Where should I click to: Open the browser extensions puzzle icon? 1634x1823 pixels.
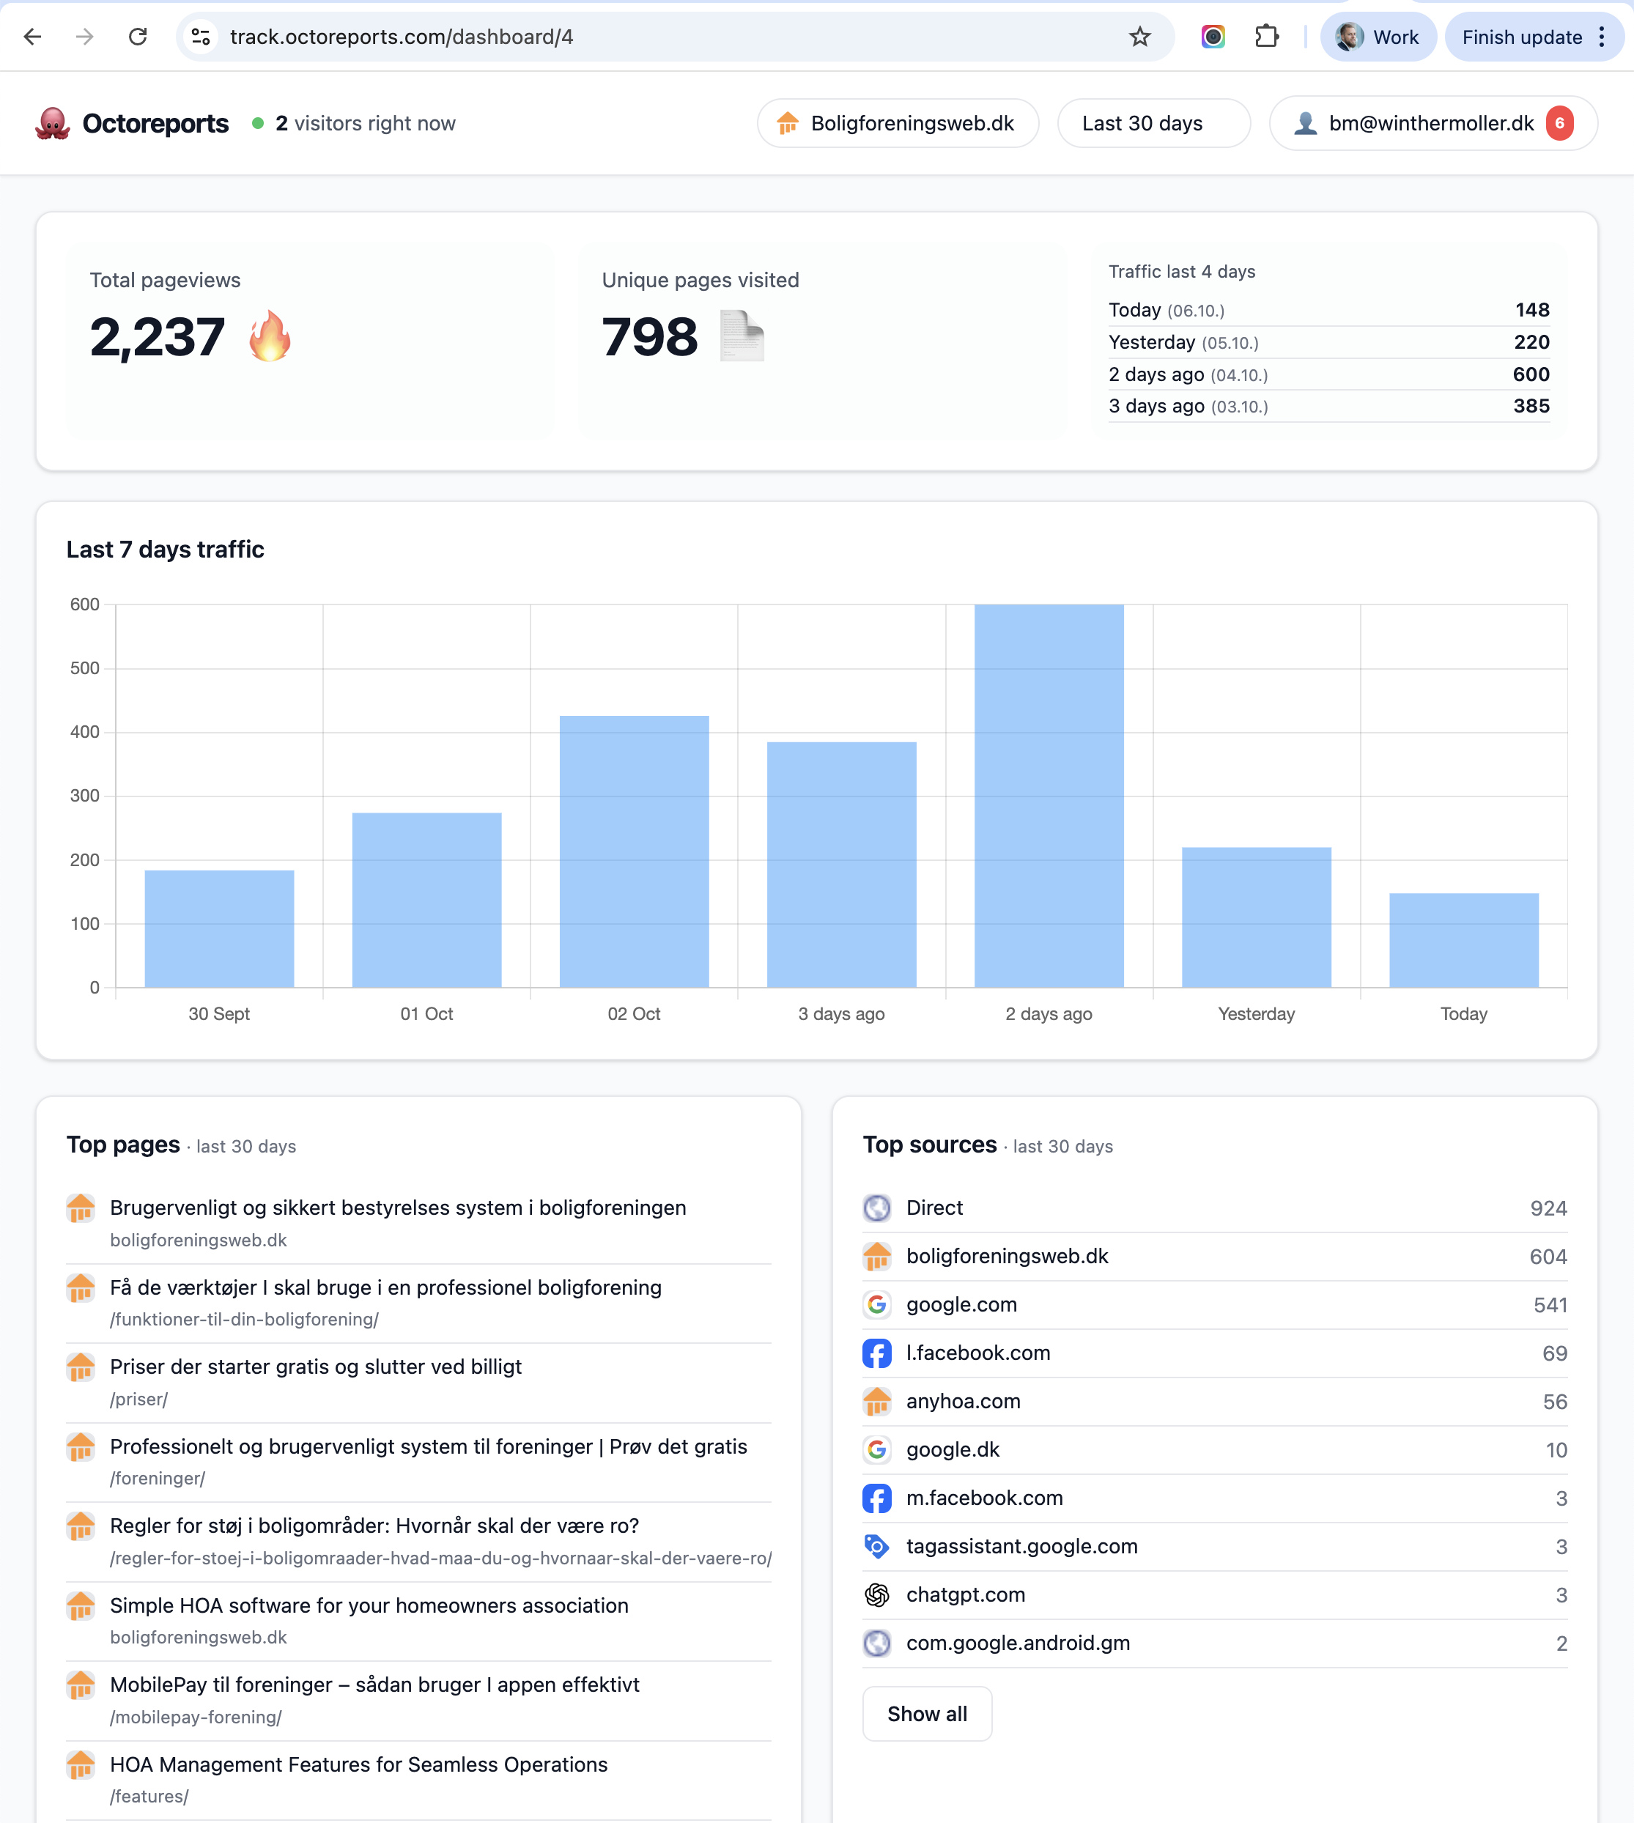[x=1266, y=37]
